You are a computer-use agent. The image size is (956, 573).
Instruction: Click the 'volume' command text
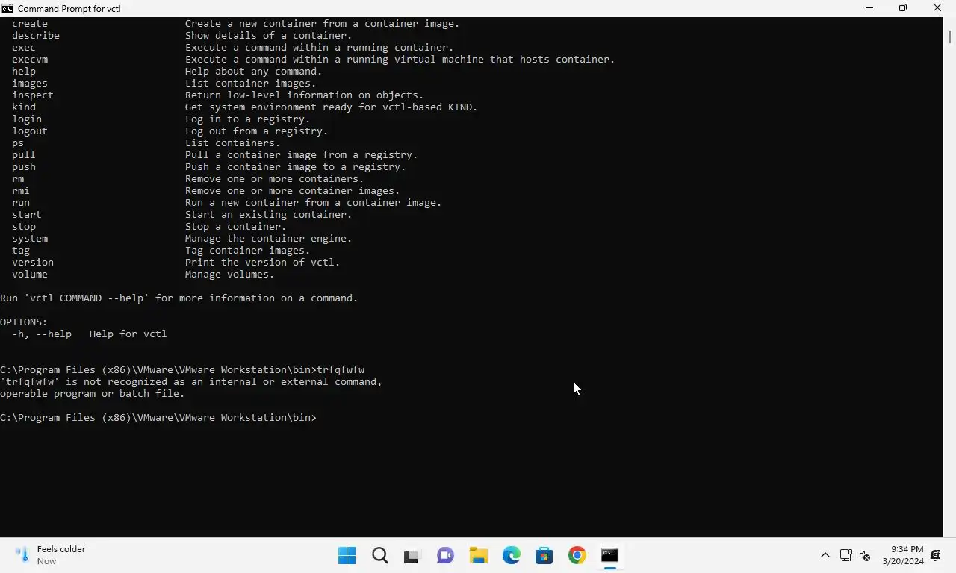pos(30,274)
